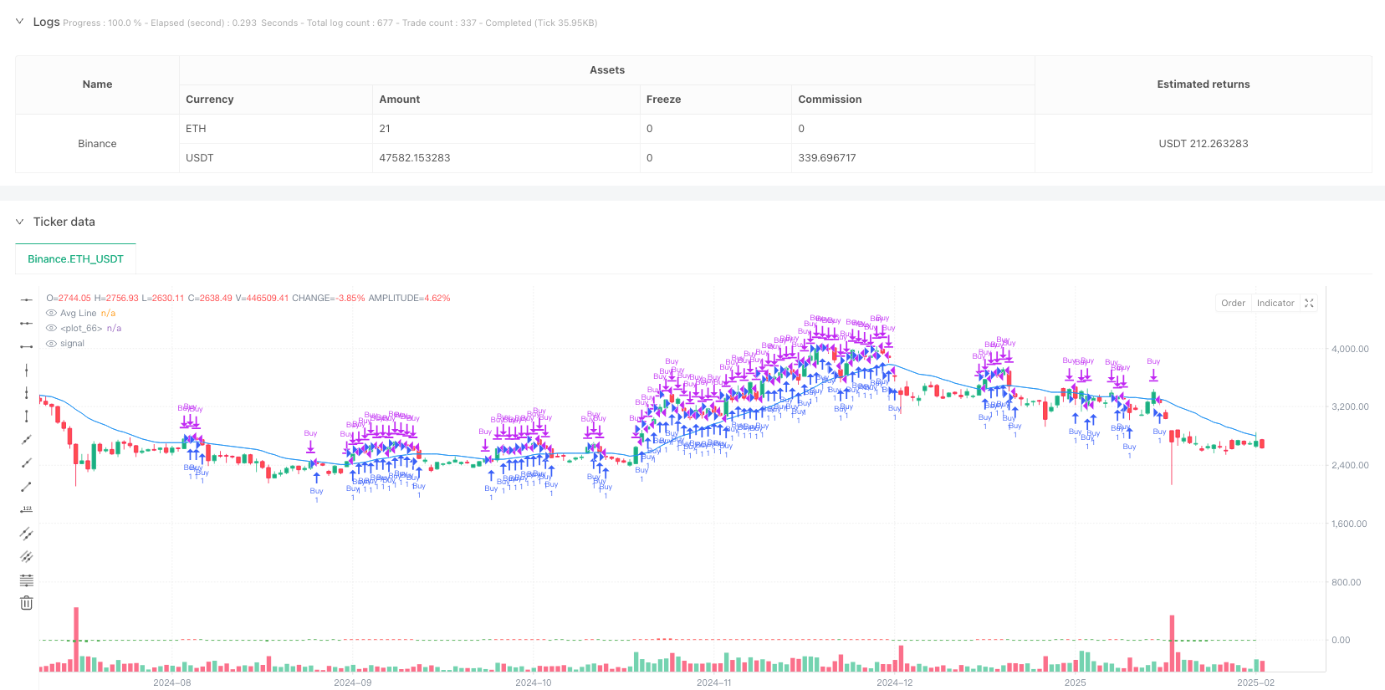Click the OHLC values line above chart

coord(248,299)
